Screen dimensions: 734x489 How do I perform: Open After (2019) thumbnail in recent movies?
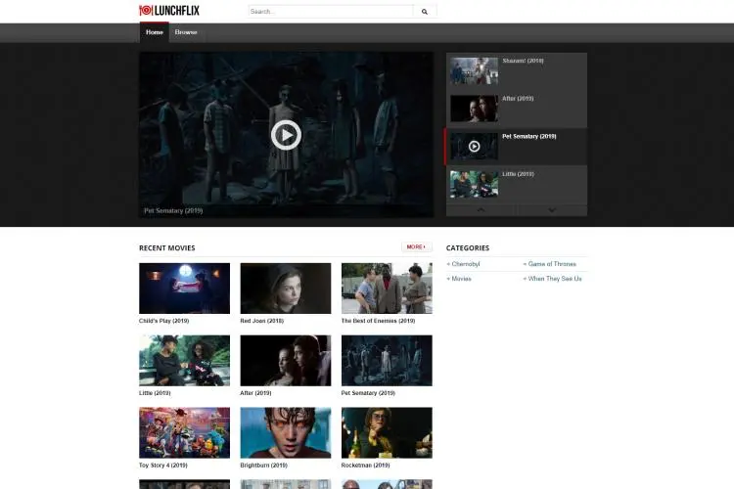tap(286, 360)
